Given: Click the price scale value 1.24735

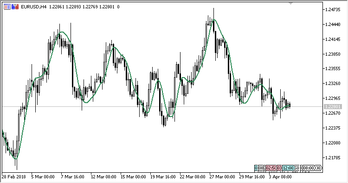Looking at the screenshot, I should [x=333, y=10].
